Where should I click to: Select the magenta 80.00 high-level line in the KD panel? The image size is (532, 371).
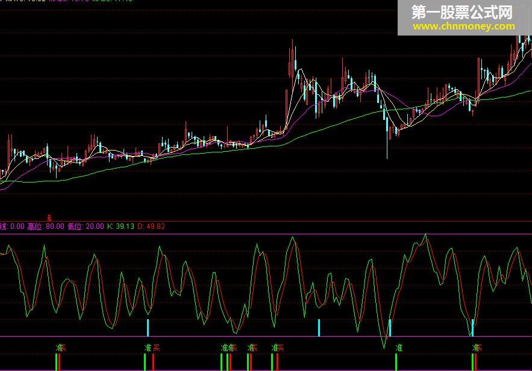click(266, 234)
